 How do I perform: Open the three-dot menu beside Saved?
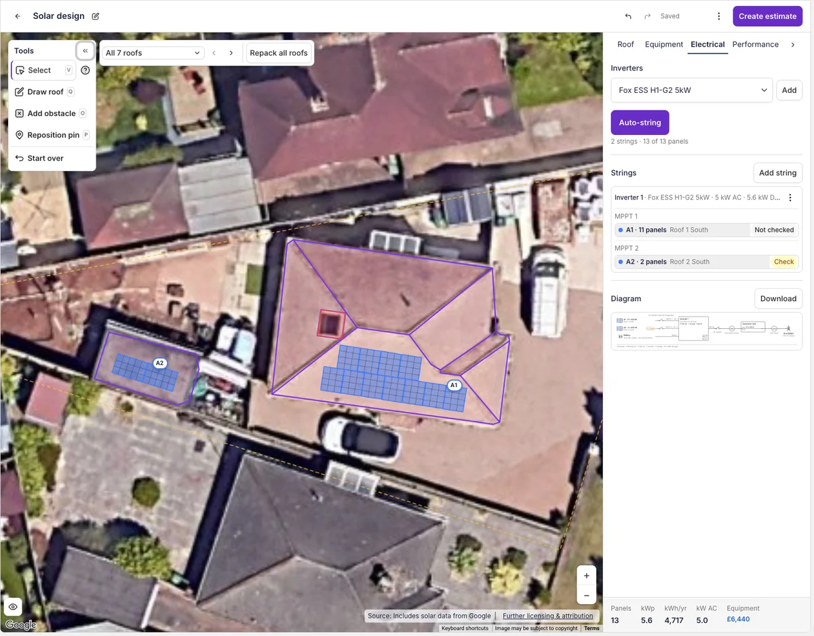719,16
